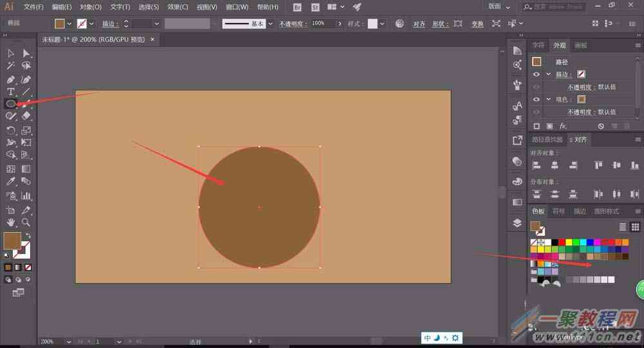Click Vertical Align Top in align panel
This screenshot has height=348, width=644.
click(598, 165)
